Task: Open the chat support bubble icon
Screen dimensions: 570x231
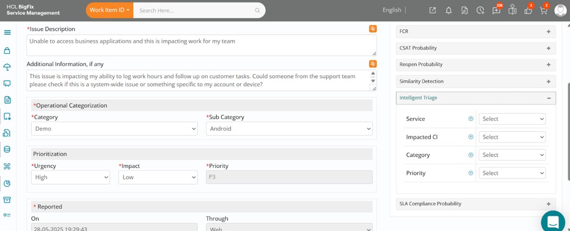Action: click(553, 221)
